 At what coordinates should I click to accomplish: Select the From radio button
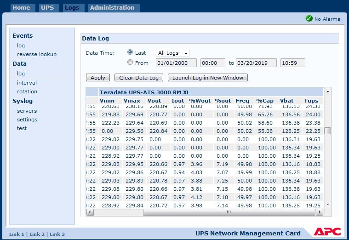pyautogui.click(x=130, y=63)
